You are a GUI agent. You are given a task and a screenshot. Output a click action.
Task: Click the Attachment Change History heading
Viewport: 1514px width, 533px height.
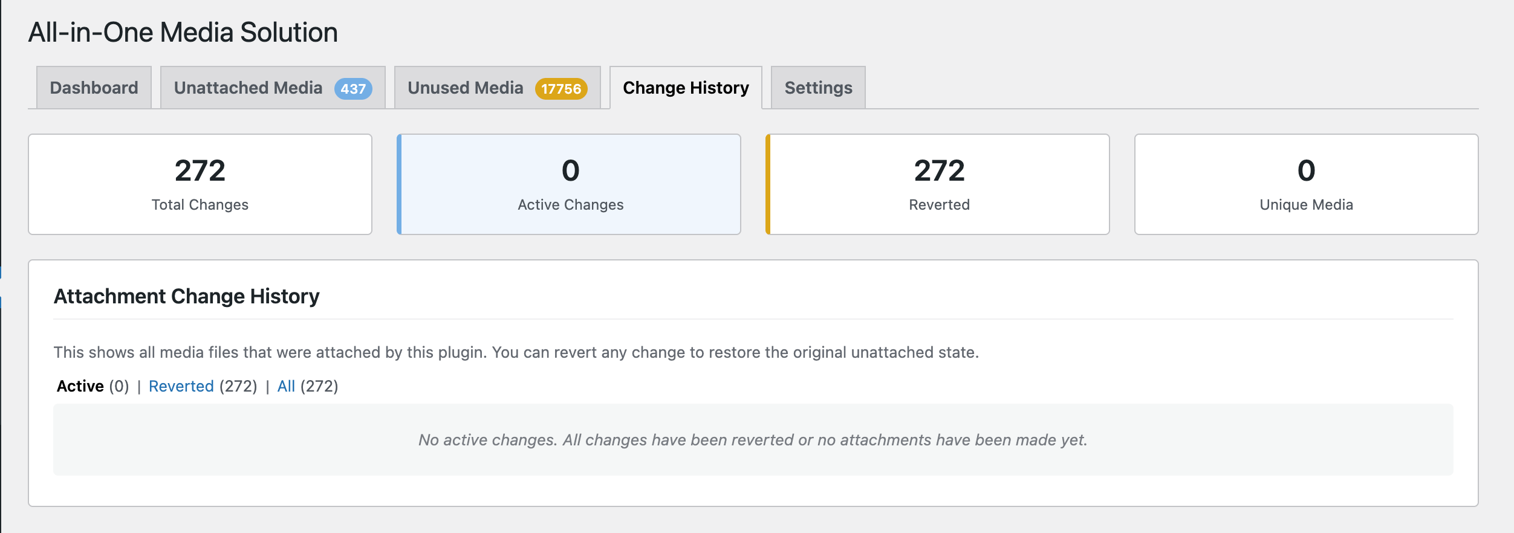tap(187, 297)
